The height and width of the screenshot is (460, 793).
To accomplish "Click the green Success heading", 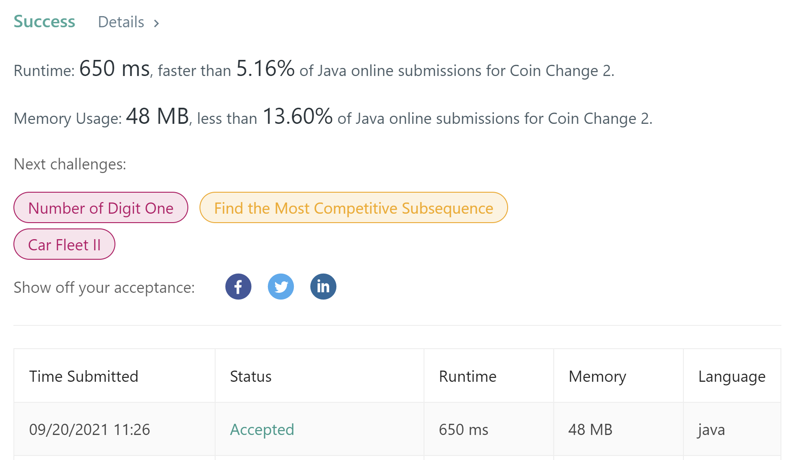I will pyautogui.click(x=44, y=22).
